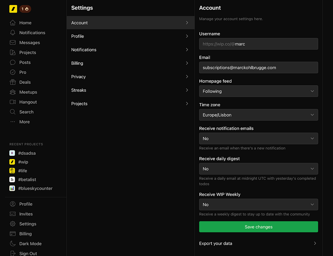Open Messages via the envelope icon
This screenshot has height=256, width=333.
pos(13,43)
